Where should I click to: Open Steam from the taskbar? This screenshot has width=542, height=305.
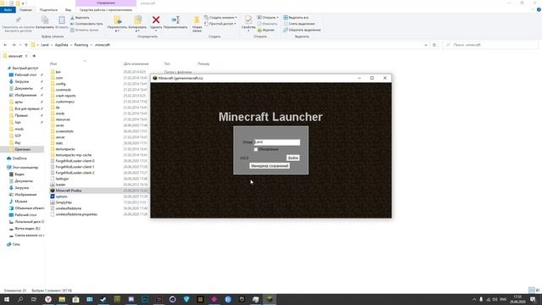(103, 299)
